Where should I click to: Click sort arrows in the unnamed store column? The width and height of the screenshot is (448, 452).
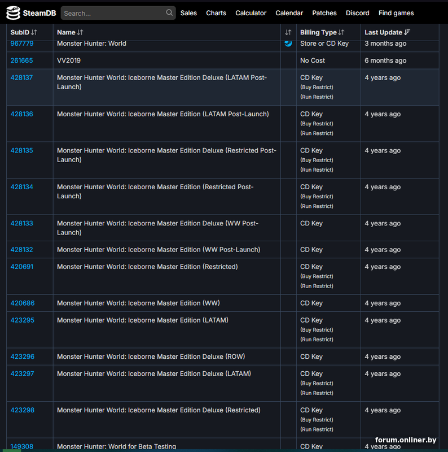tap(288, 33)
